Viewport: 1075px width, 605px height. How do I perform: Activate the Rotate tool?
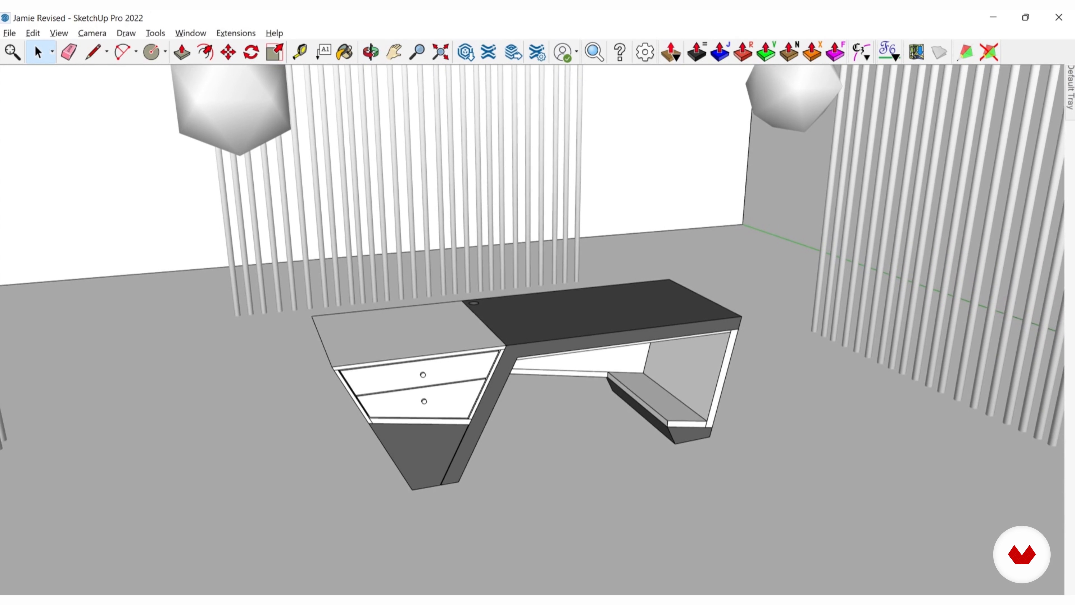coord(251,52)
